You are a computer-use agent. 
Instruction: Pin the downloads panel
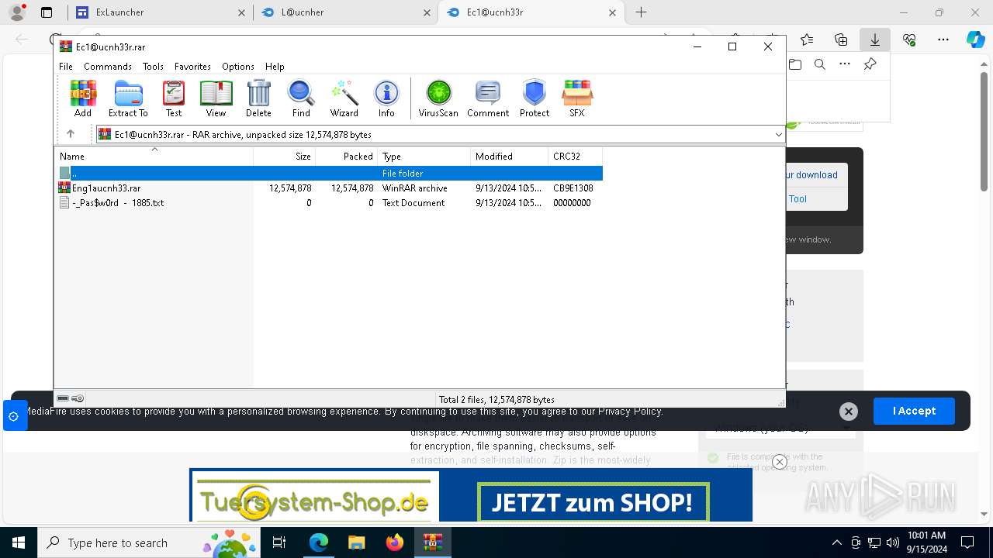tap(870, 64)
